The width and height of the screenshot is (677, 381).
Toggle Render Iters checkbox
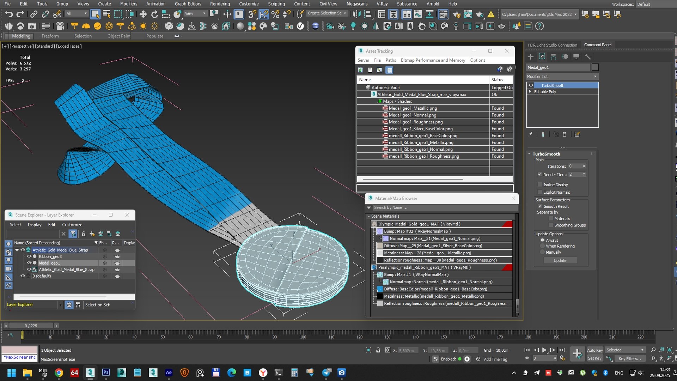coord(540,175)
